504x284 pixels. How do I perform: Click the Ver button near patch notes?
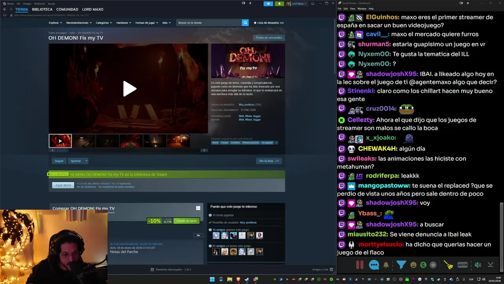[x=198, y=235]
